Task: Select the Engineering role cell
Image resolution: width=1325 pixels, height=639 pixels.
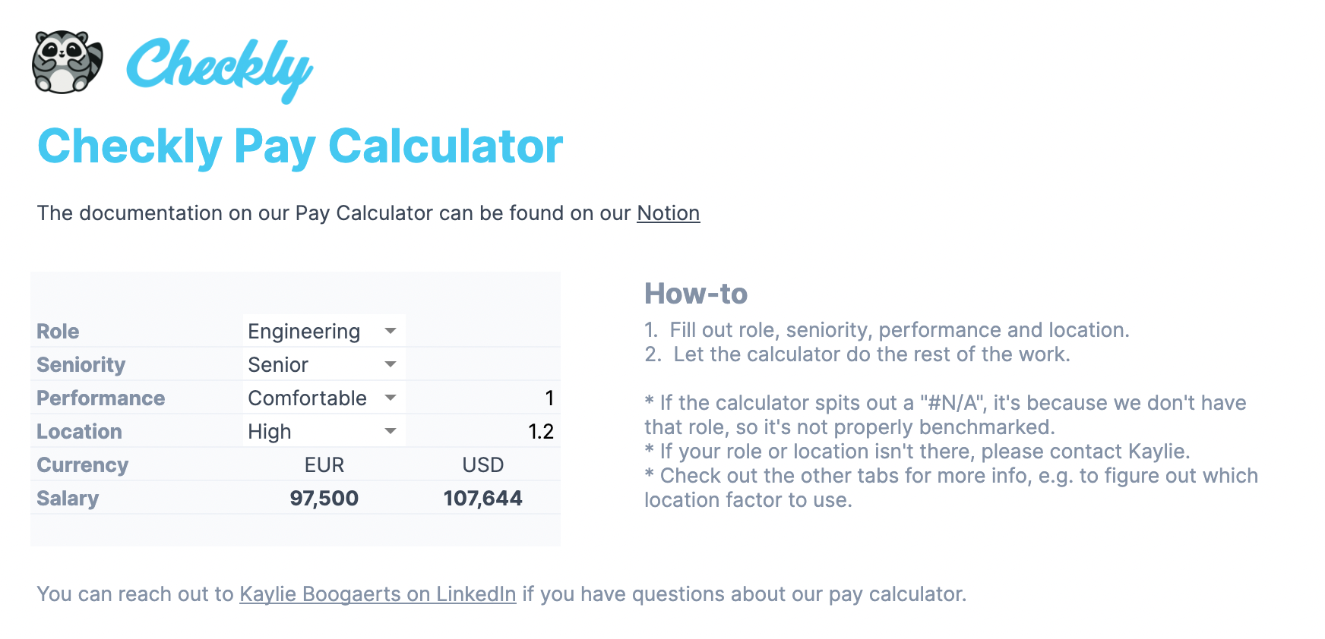Action: pyautogui.click(x=304, y=332)
